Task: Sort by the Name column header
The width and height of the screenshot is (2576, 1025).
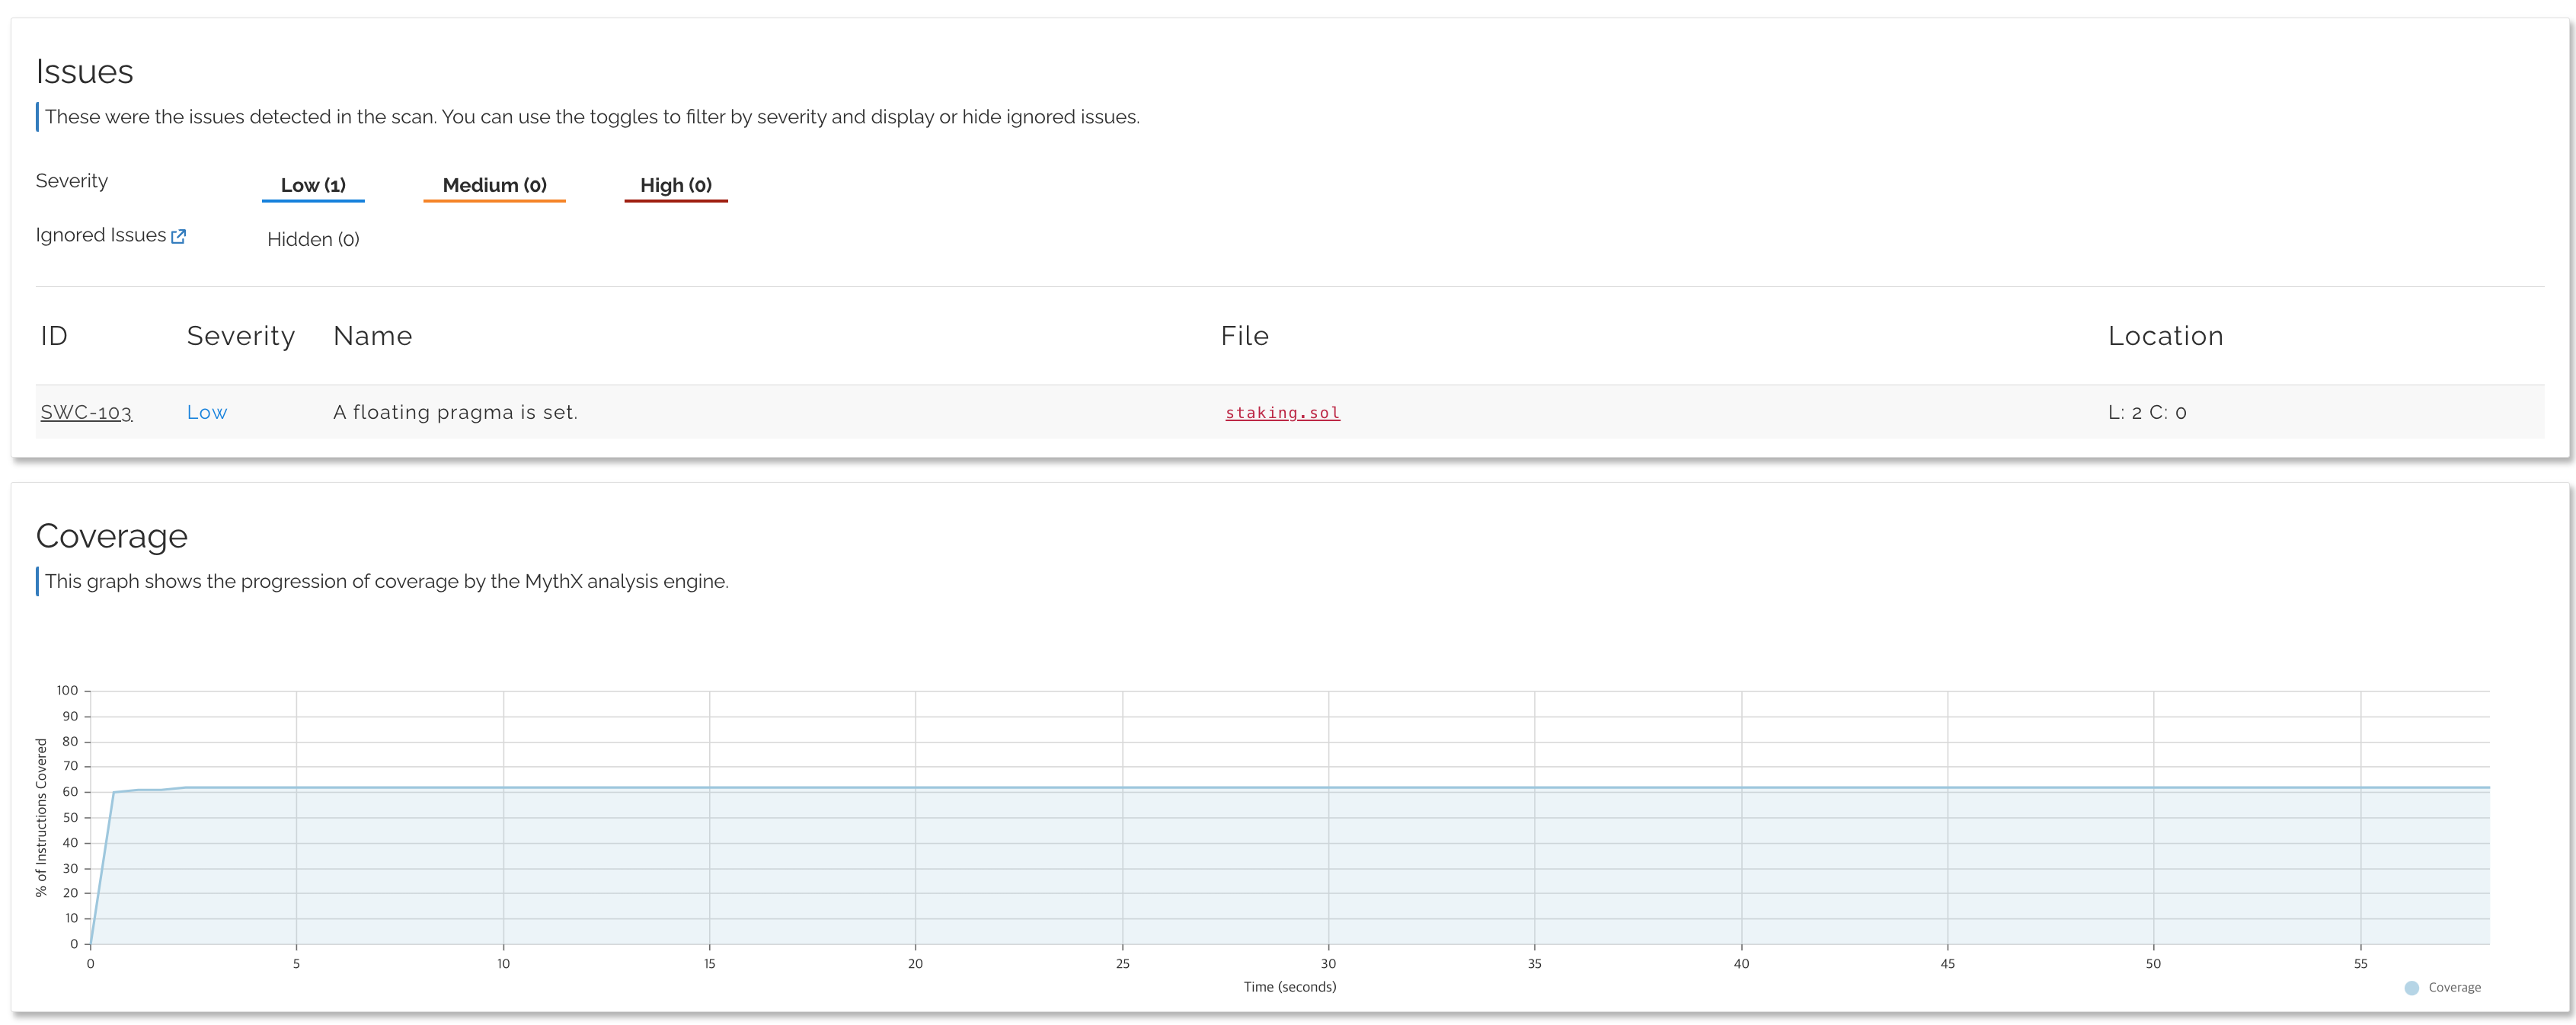Action: (x=372, y=336)
